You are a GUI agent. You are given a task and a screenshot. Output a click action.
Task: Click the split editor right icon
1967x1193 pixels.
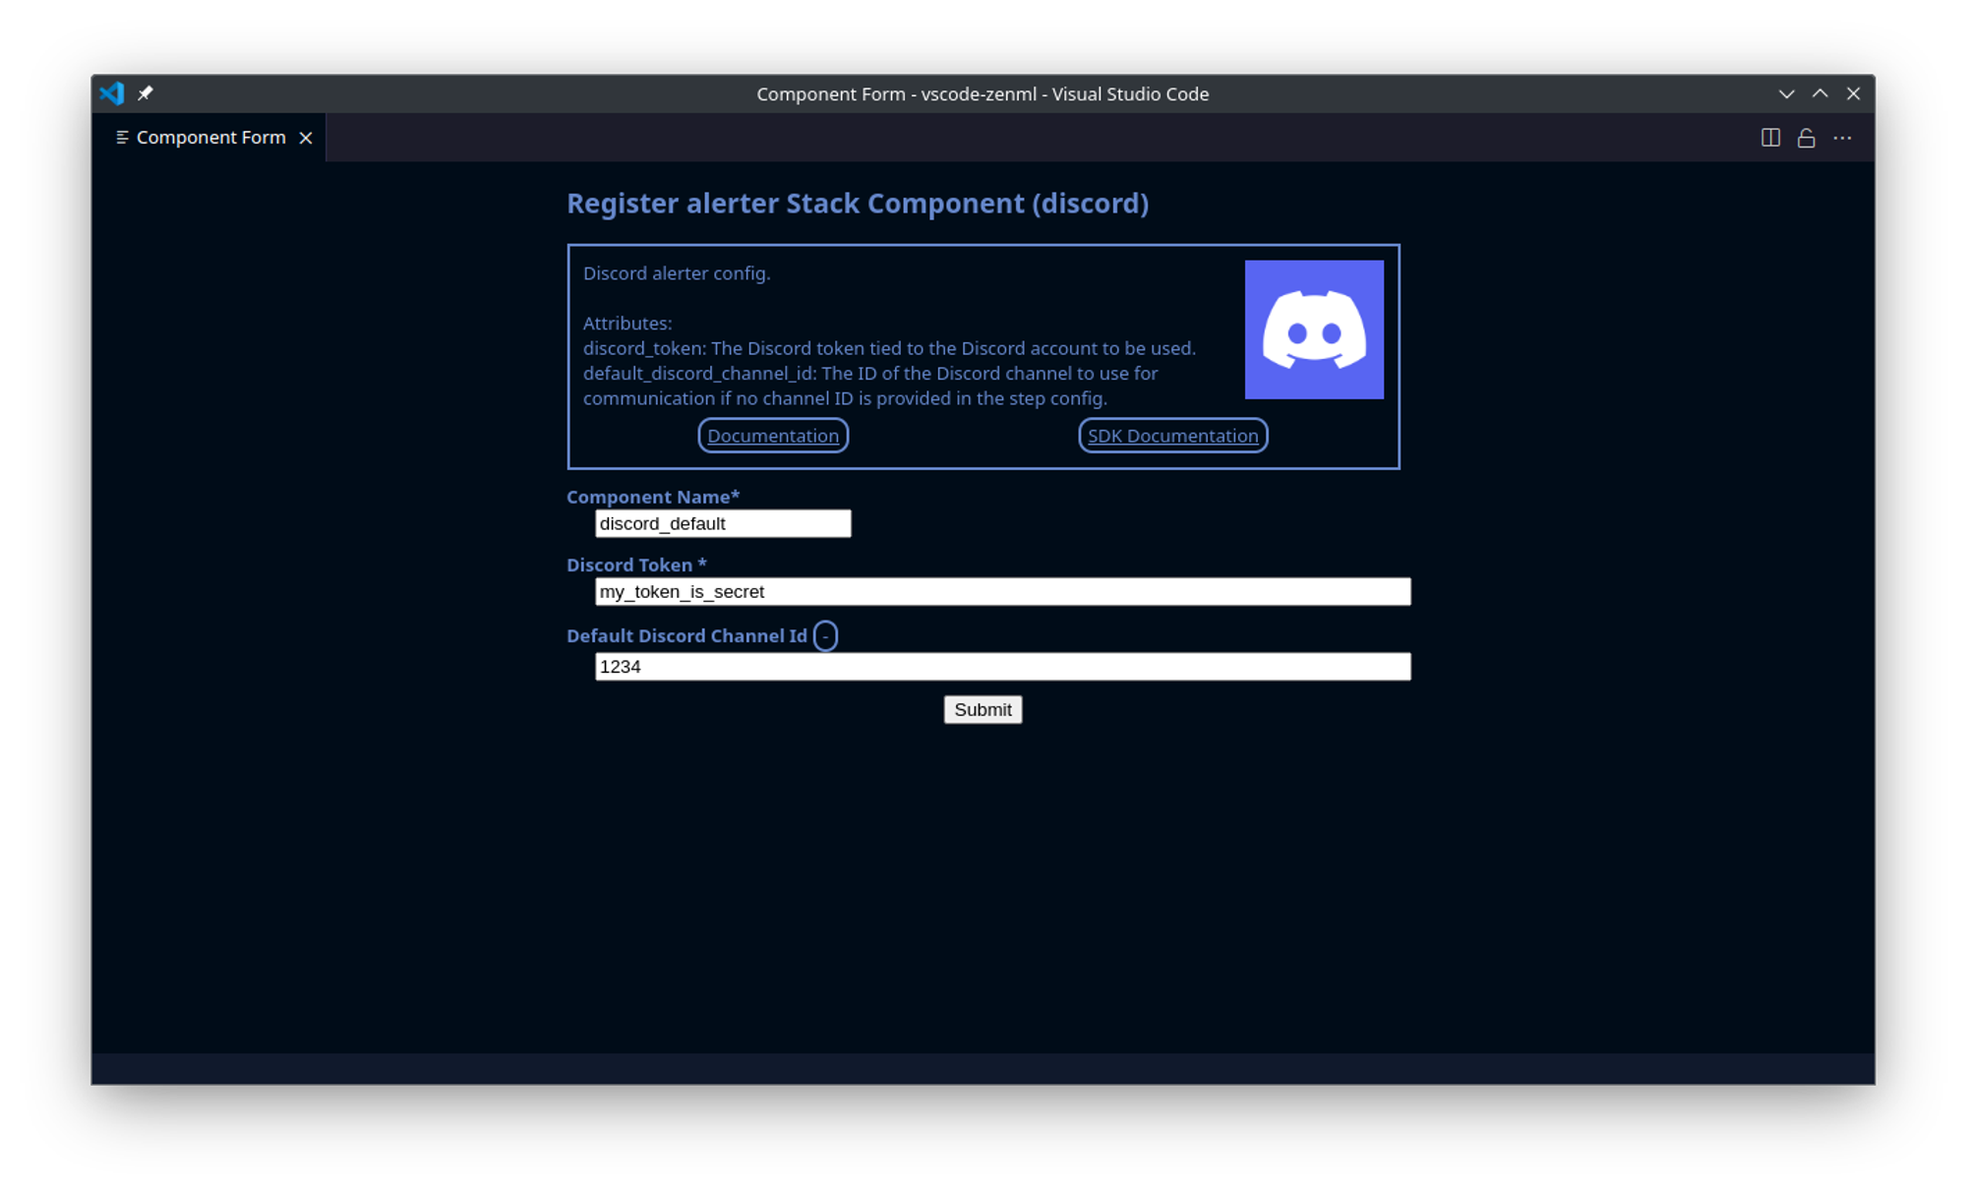(1770, 138)
